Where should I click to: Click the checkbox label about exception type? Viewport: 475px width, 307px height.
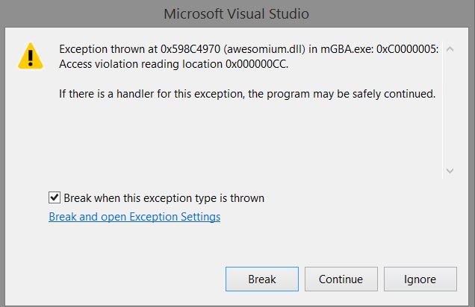click(x=164, y=198)
